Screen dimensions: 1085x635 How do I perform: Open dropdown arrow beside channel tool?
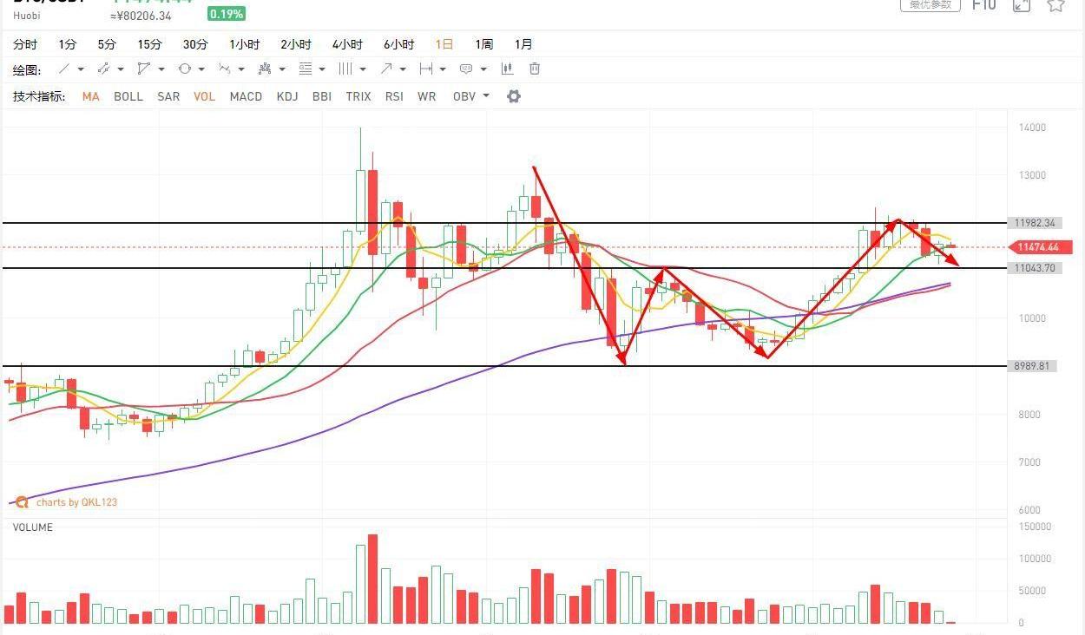121,69
